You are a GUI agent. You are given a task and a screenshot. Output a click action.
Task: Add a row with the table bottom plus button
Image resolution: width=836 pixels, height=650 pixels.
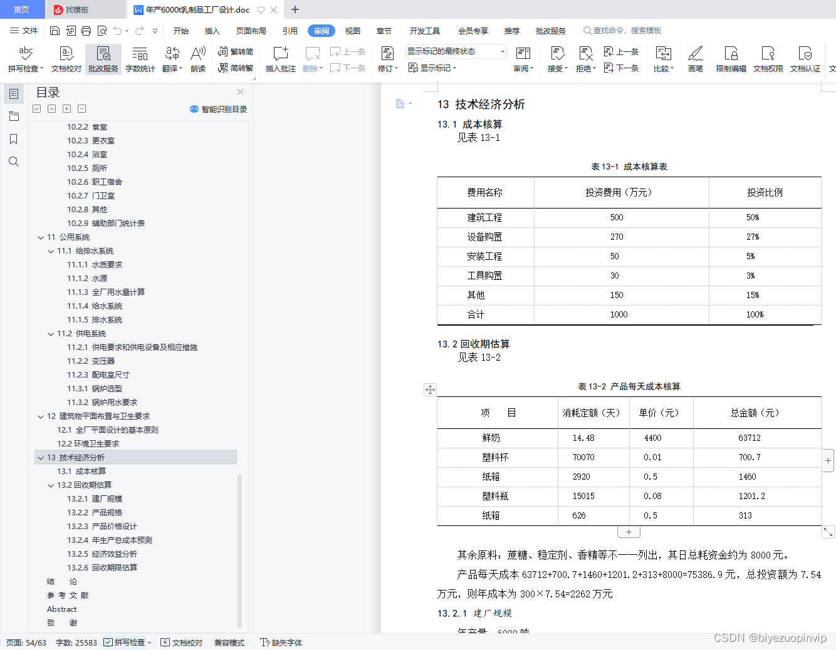[629, 532]
